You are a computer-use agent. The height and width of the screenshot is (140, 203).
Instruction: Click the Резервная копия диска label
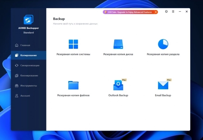(x=118, y=54)
